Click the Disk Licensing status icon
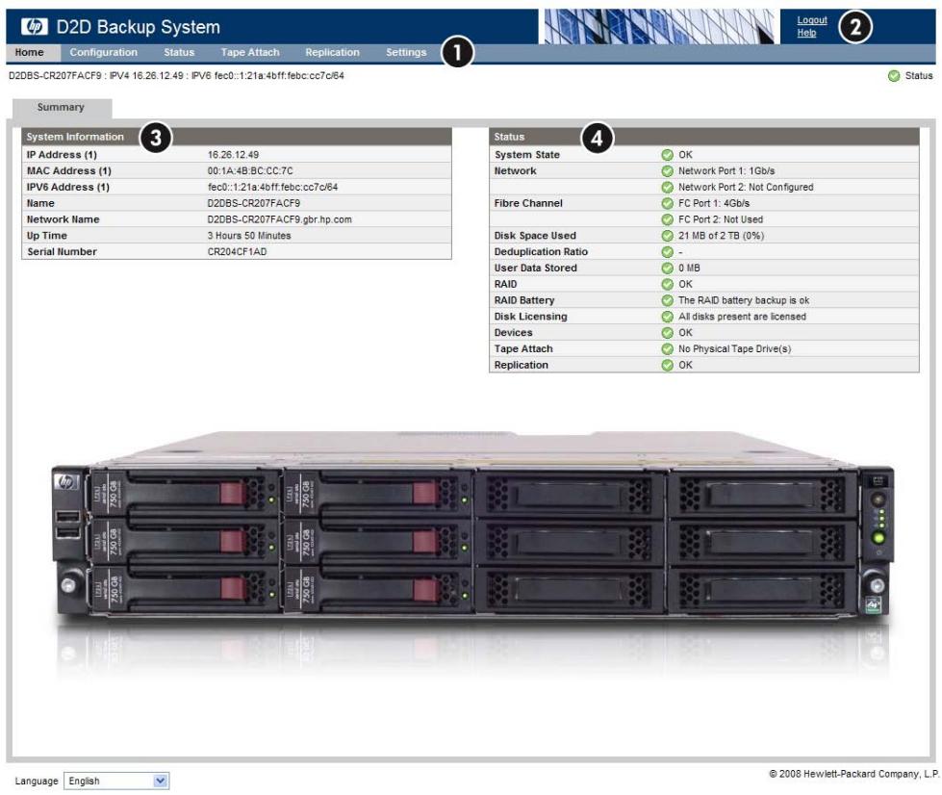 pos(667,317)
